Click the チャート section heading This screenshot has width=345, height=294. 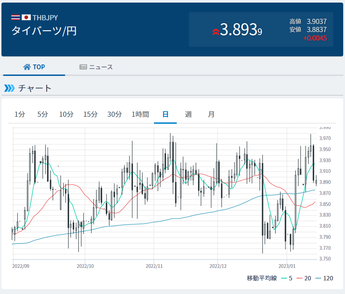click(x=35, y=88)
